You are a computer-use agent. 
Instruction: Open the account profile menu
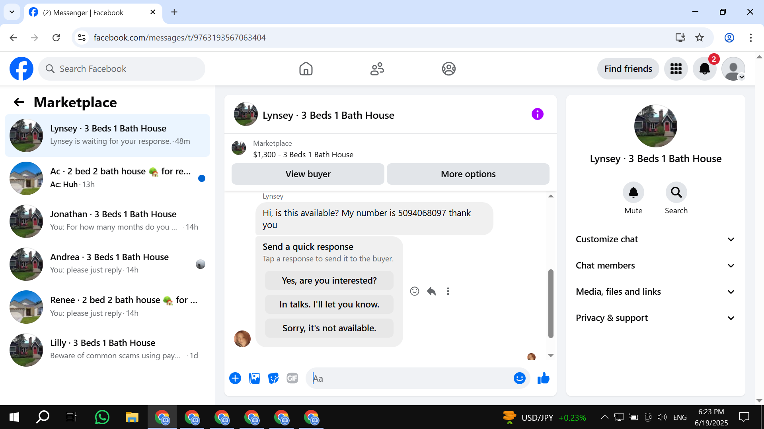coord(733,69)
